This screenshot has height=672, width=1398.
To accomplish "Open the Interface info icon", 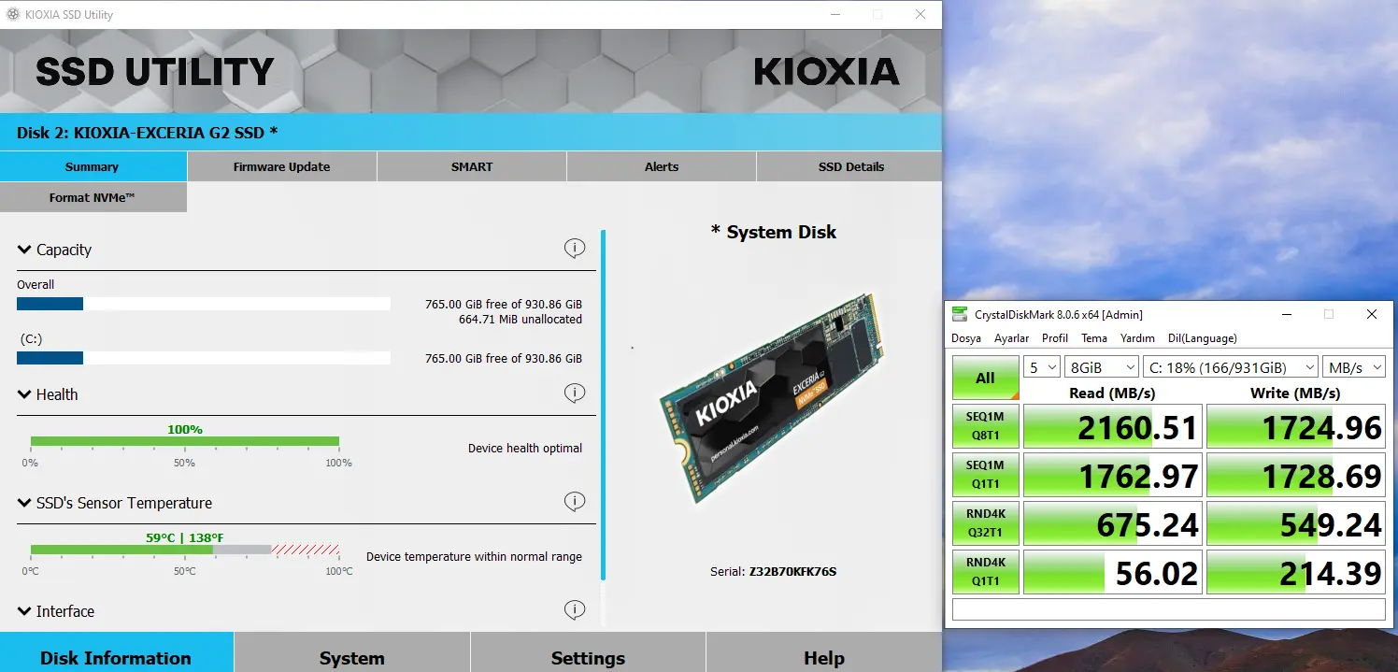I will 575,609.
